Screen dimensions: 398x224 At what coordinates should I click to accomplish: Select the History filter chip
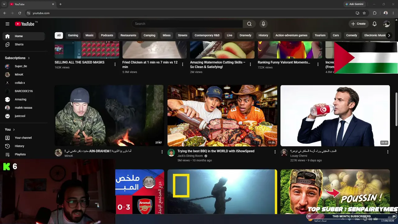pos(263,35)
